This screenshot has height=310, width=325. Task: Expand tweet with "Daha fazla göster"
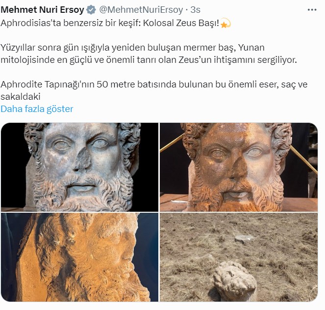[37, 109]
